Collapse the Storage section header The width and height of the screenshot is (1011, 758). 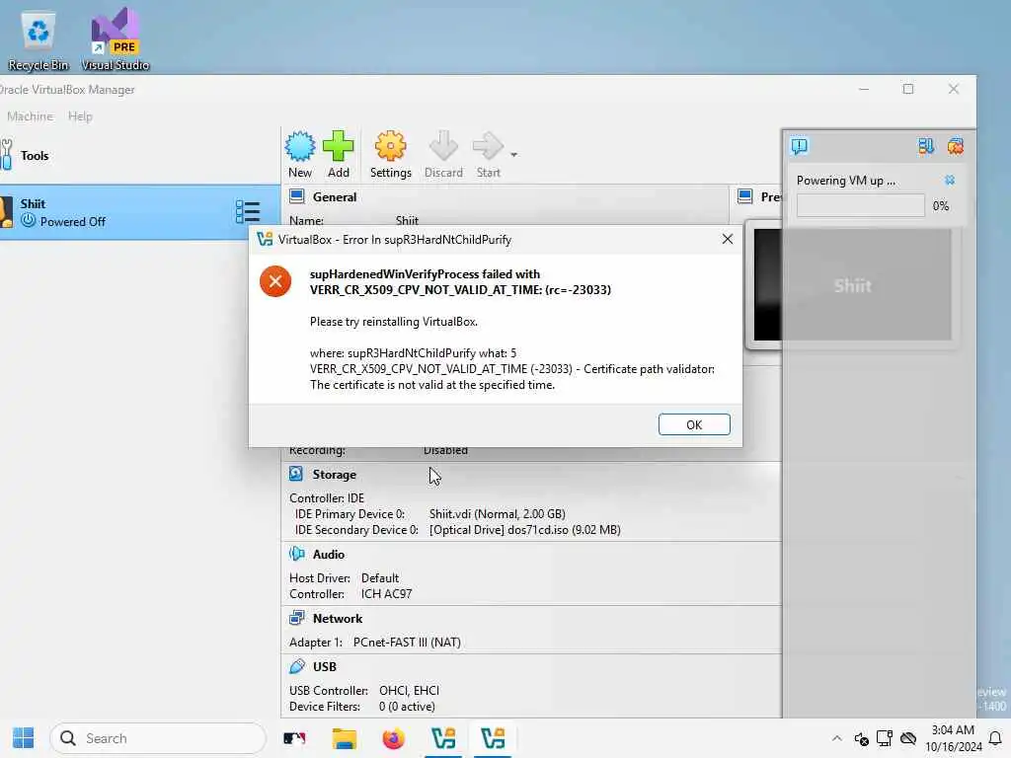coord(335,475)
